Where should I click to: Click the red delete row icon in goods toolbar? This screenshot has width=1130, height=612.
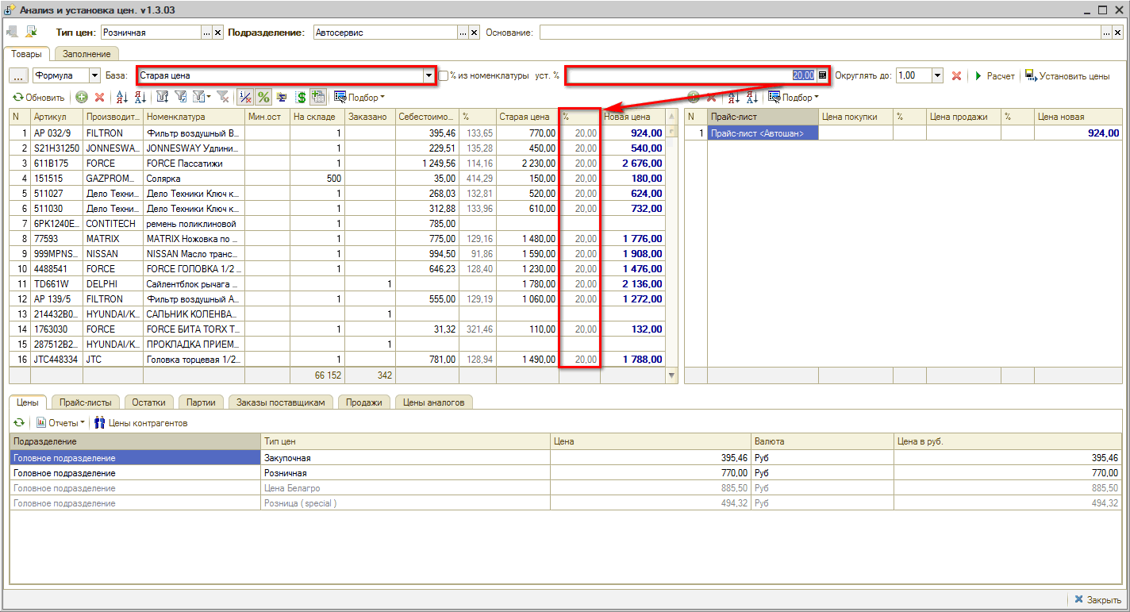[99, 98]
